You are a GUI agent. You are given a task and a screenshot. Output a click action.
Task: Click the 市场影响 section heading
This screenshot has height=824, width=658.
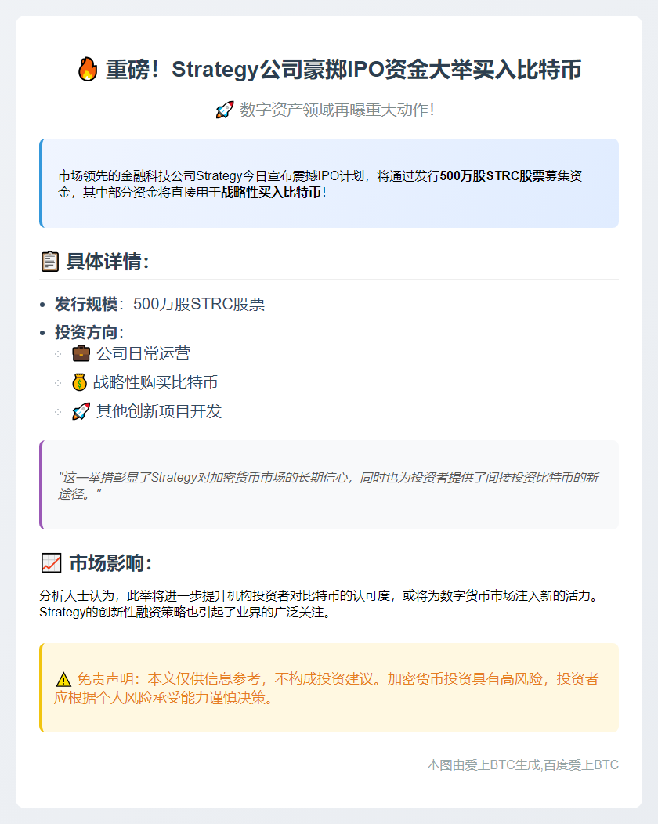click(110, 563)
